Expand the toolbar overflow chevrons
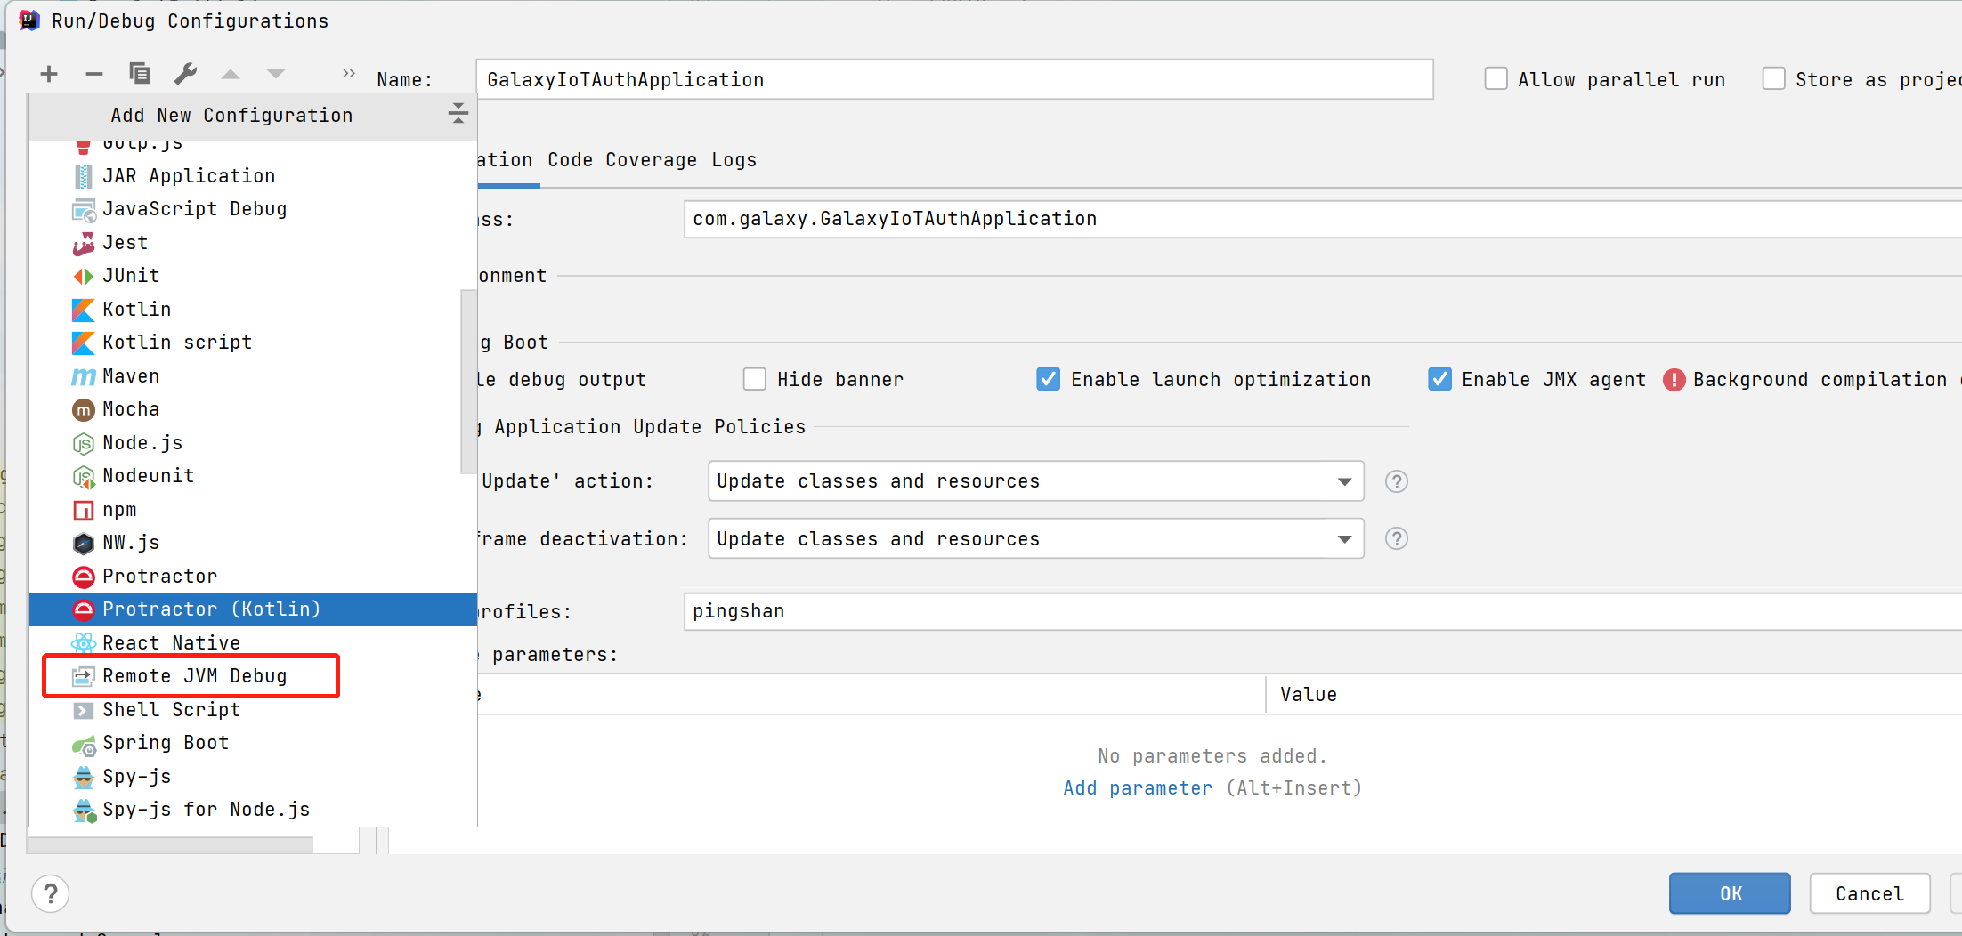The image size is (1962, 936). point(348,73)
